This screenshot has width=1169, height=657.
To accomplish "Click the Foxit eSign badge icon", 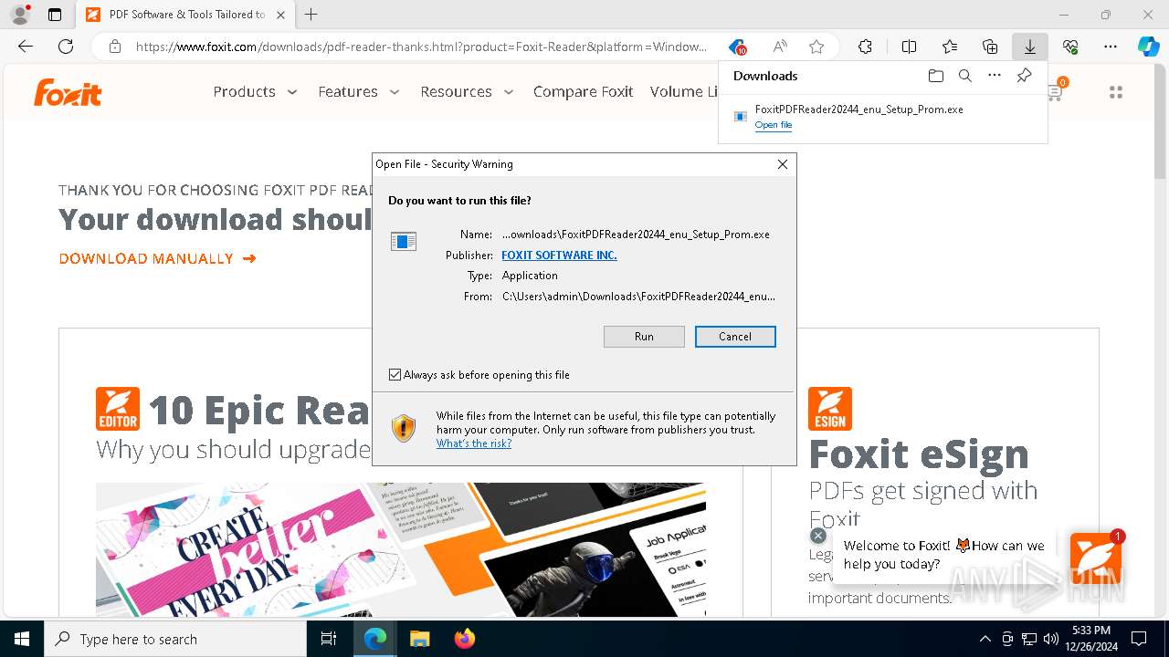I will tap(830, 409).
